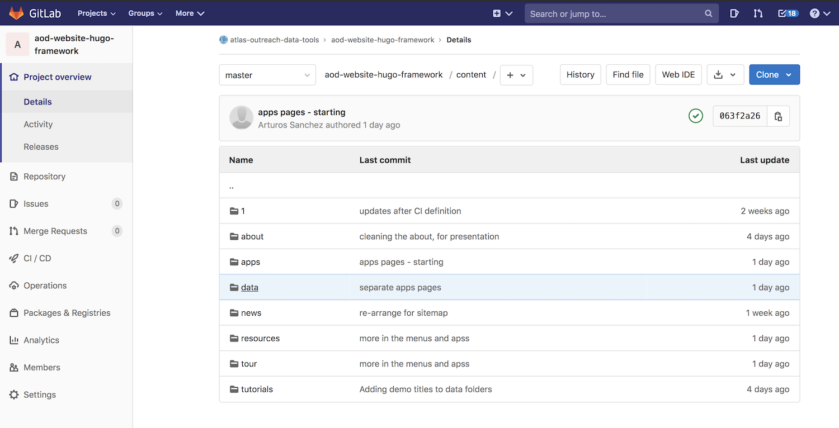839x428 pixels.
Task: Open Packages & Registries in sidebar
Action: pos(67,313)
